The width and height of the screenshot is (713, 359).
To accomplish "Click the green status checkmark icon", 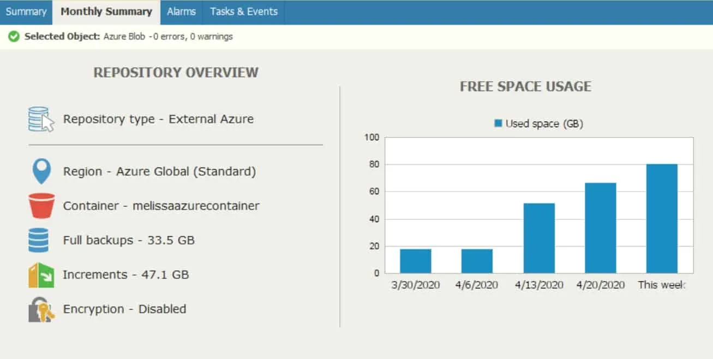I will (14, 37).
